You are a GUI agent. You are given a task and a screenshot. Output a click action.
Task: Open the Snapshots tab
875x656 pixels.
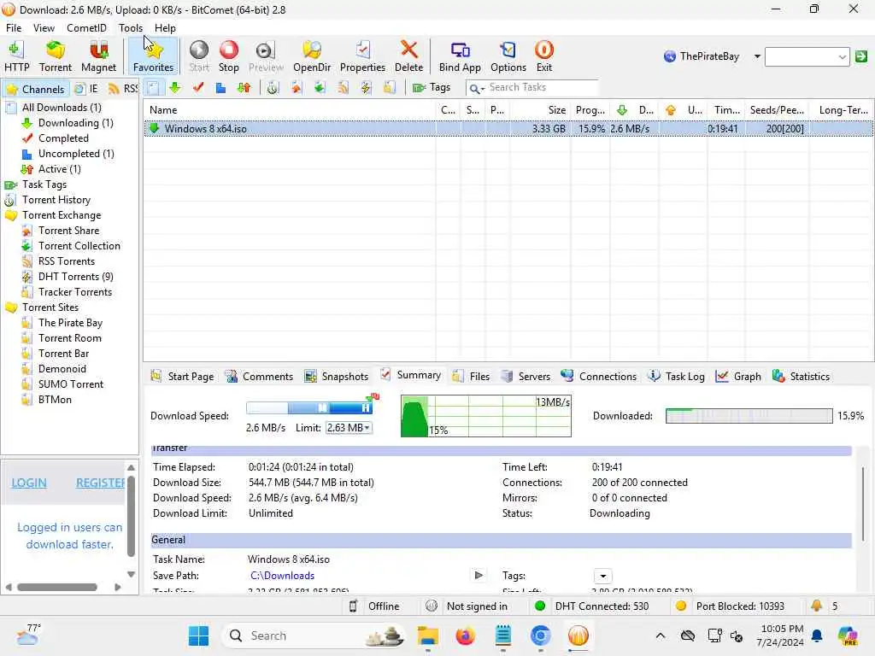pyautogui.click(x=337, y=377)
